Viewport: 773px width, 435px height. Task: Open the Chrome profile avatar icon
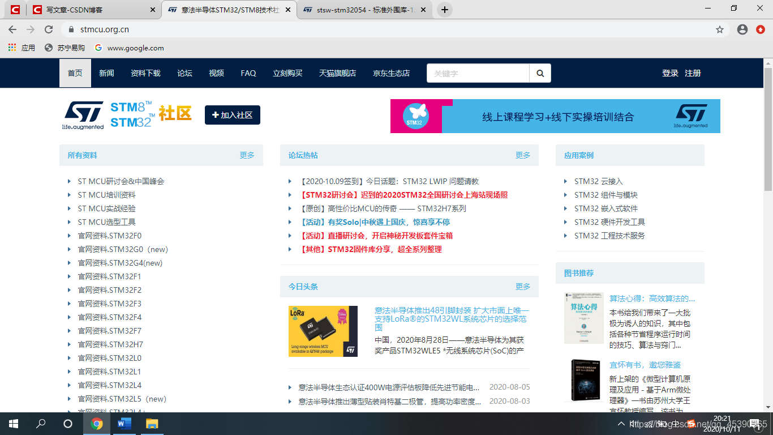coord(742,29)
